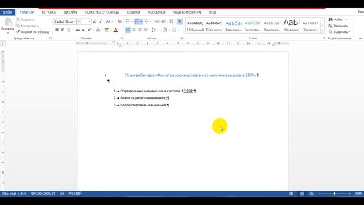Decrease font size with the small A icon
Screen dimensions: 364x205
101,22
